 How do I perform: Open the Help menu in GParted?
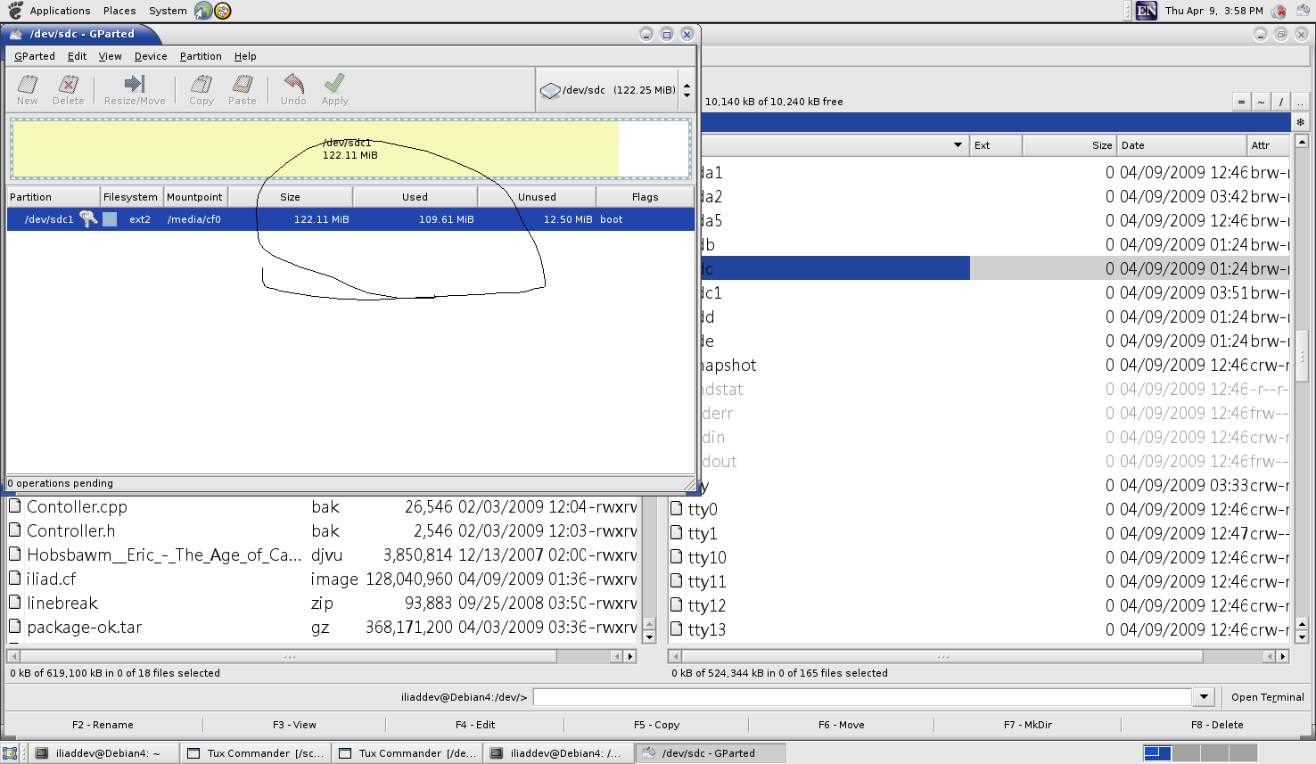pyautogui.click(x=245, y=56)
